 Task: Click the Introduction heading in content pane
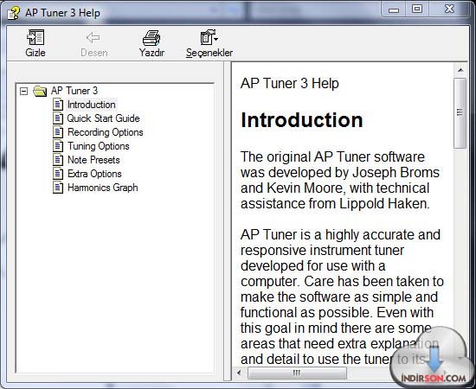[x=302, y=120]
